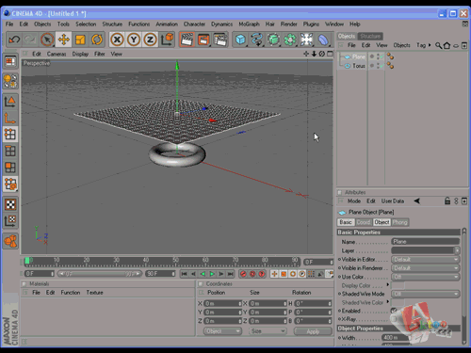Select the checkerboard Texture tool
Image resolution: width=471 pixels, height=353 pixels.
pyautogui.click(x=10, y=204)
